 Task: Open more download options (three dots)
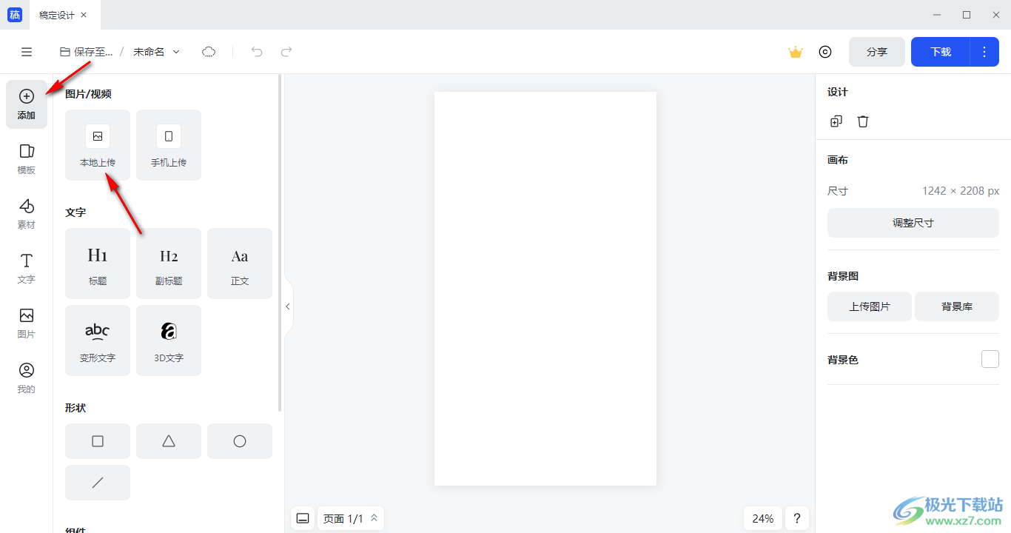click(984, 52)
